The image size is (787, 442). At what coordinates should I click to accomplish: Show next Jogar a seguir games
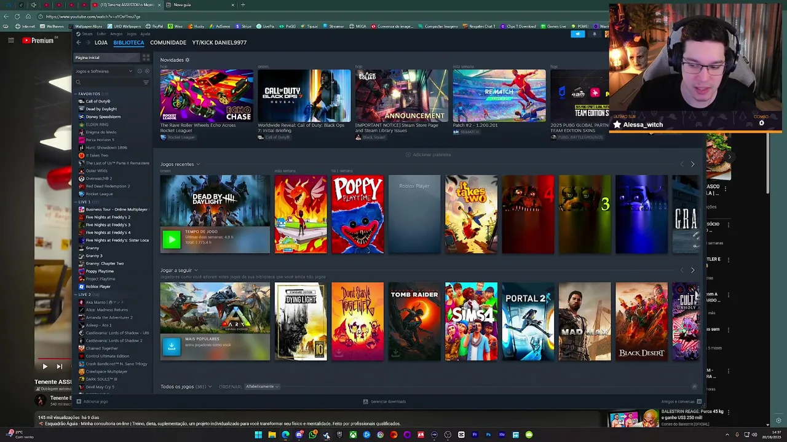[x=692, y=270]
